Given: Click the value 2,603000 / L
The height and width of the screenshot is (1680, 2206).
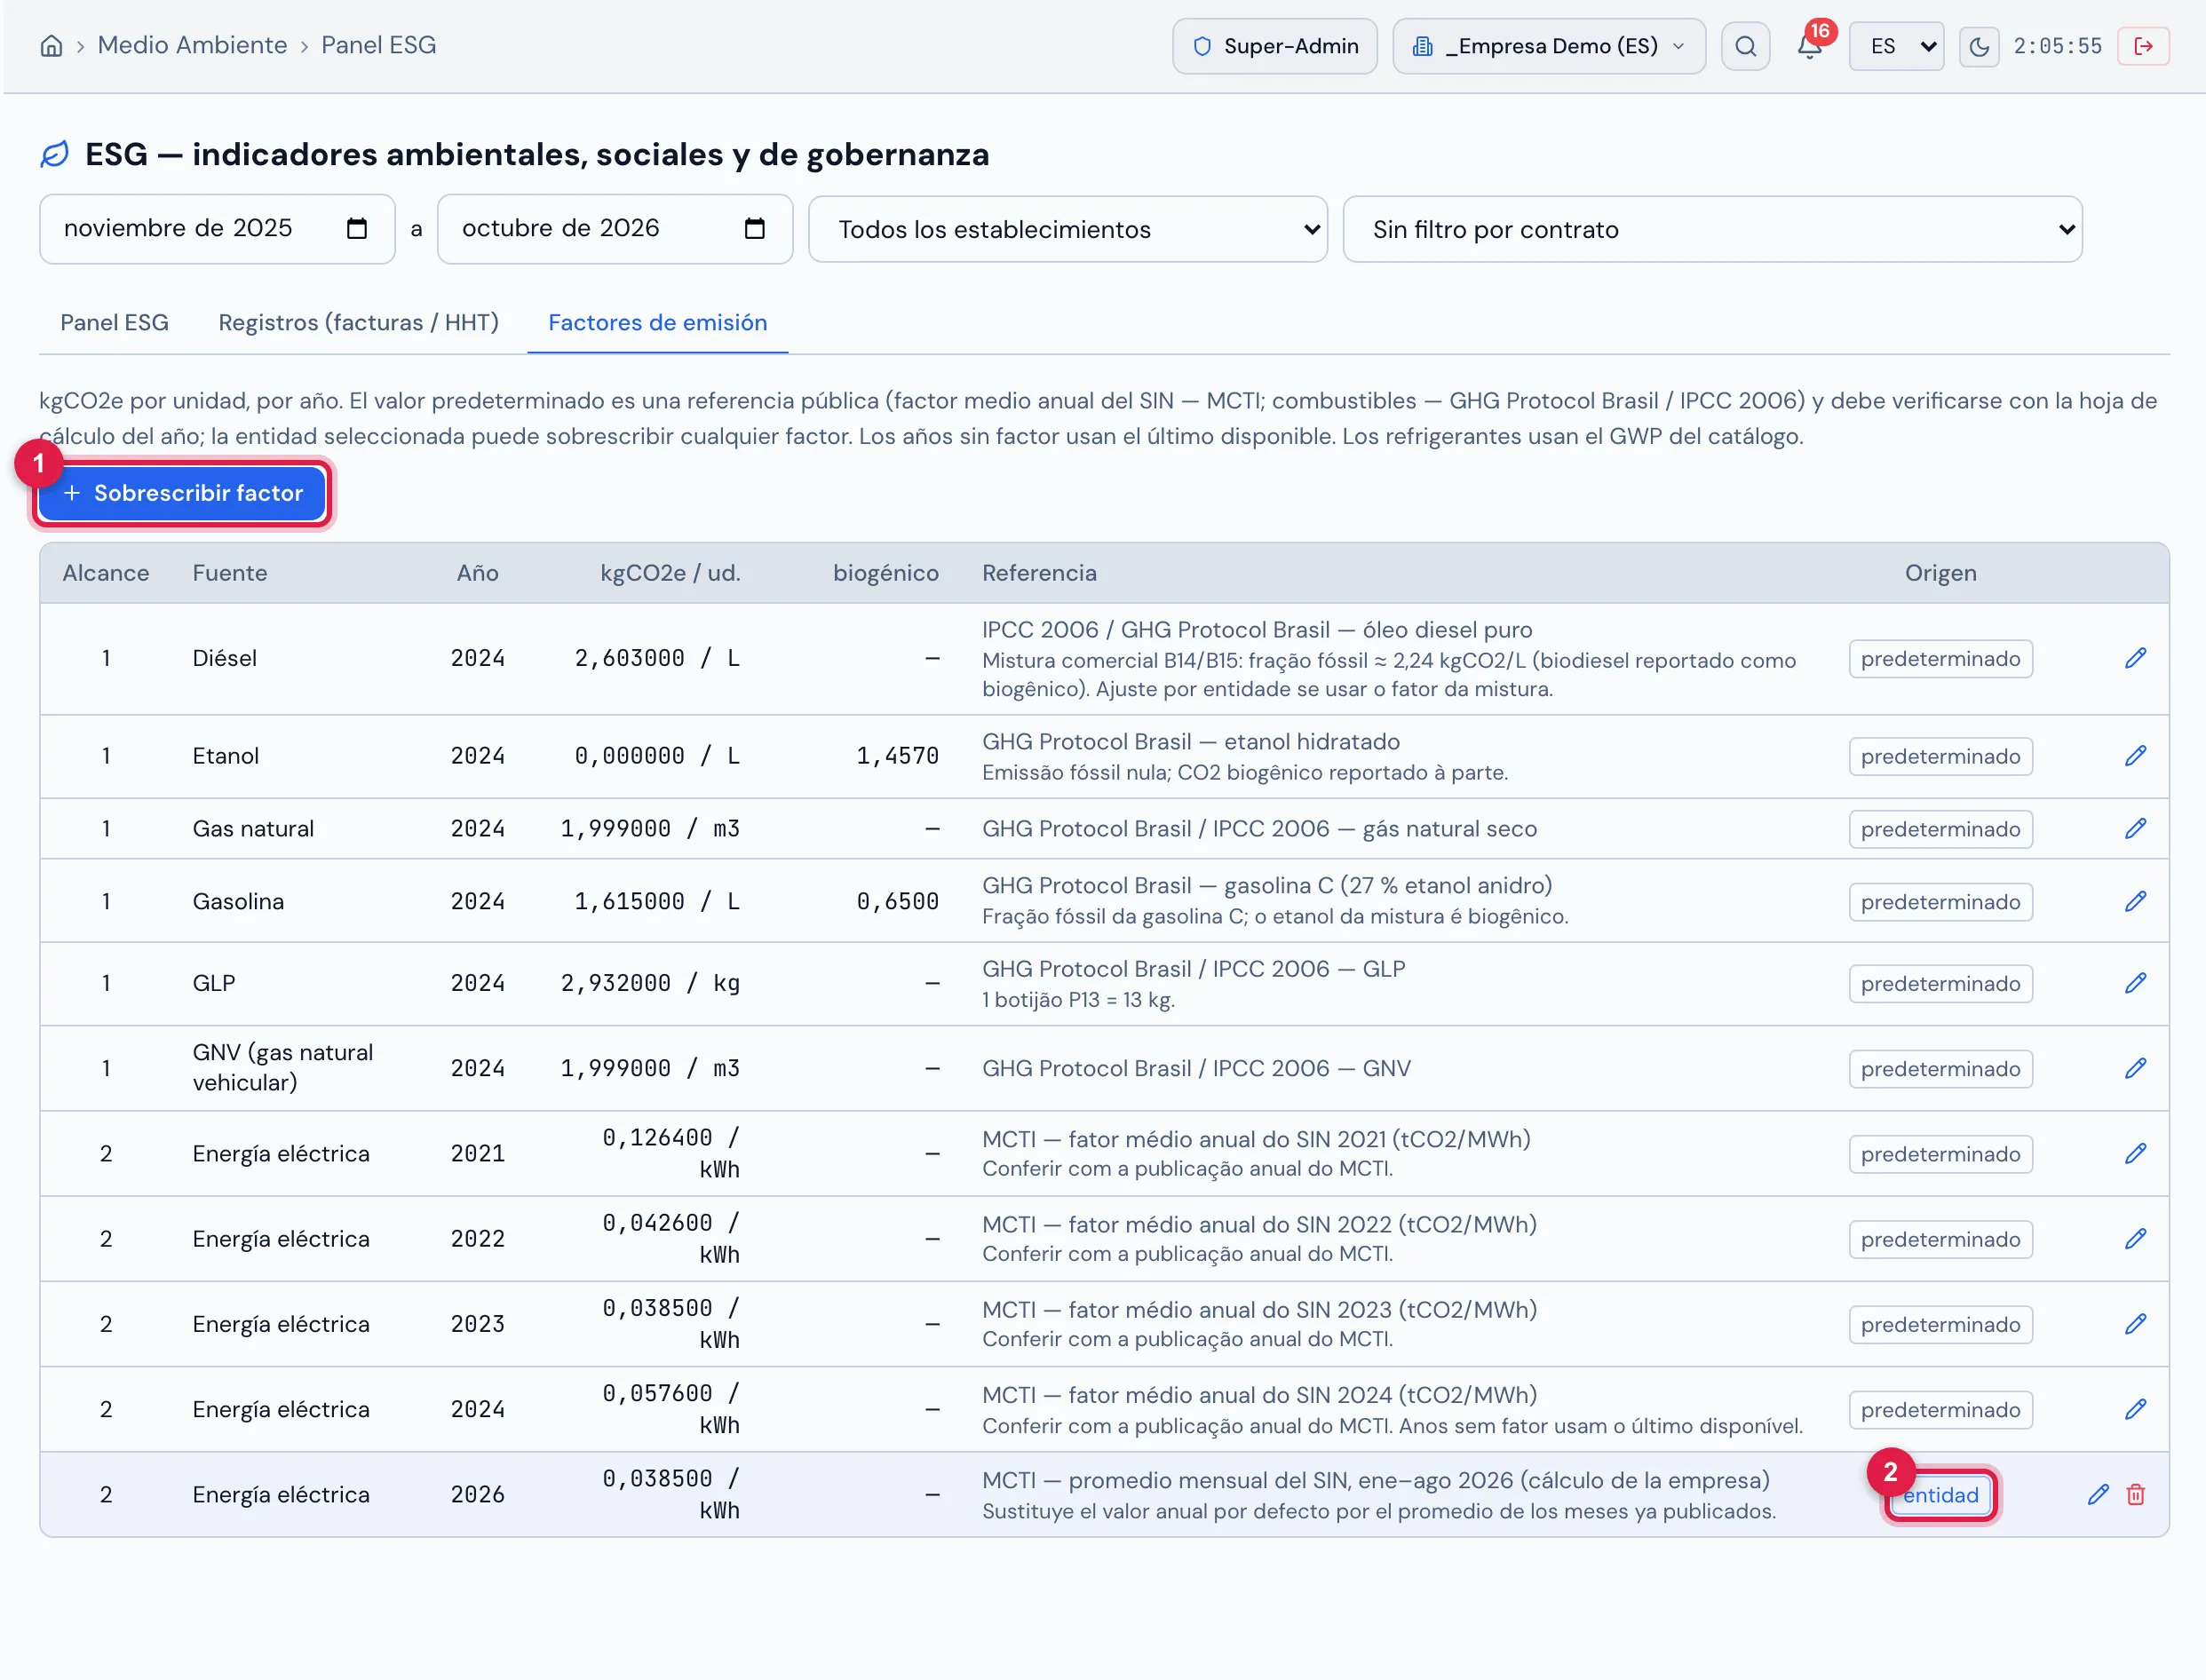Looking at the screenshot, I should coord(657,658).
